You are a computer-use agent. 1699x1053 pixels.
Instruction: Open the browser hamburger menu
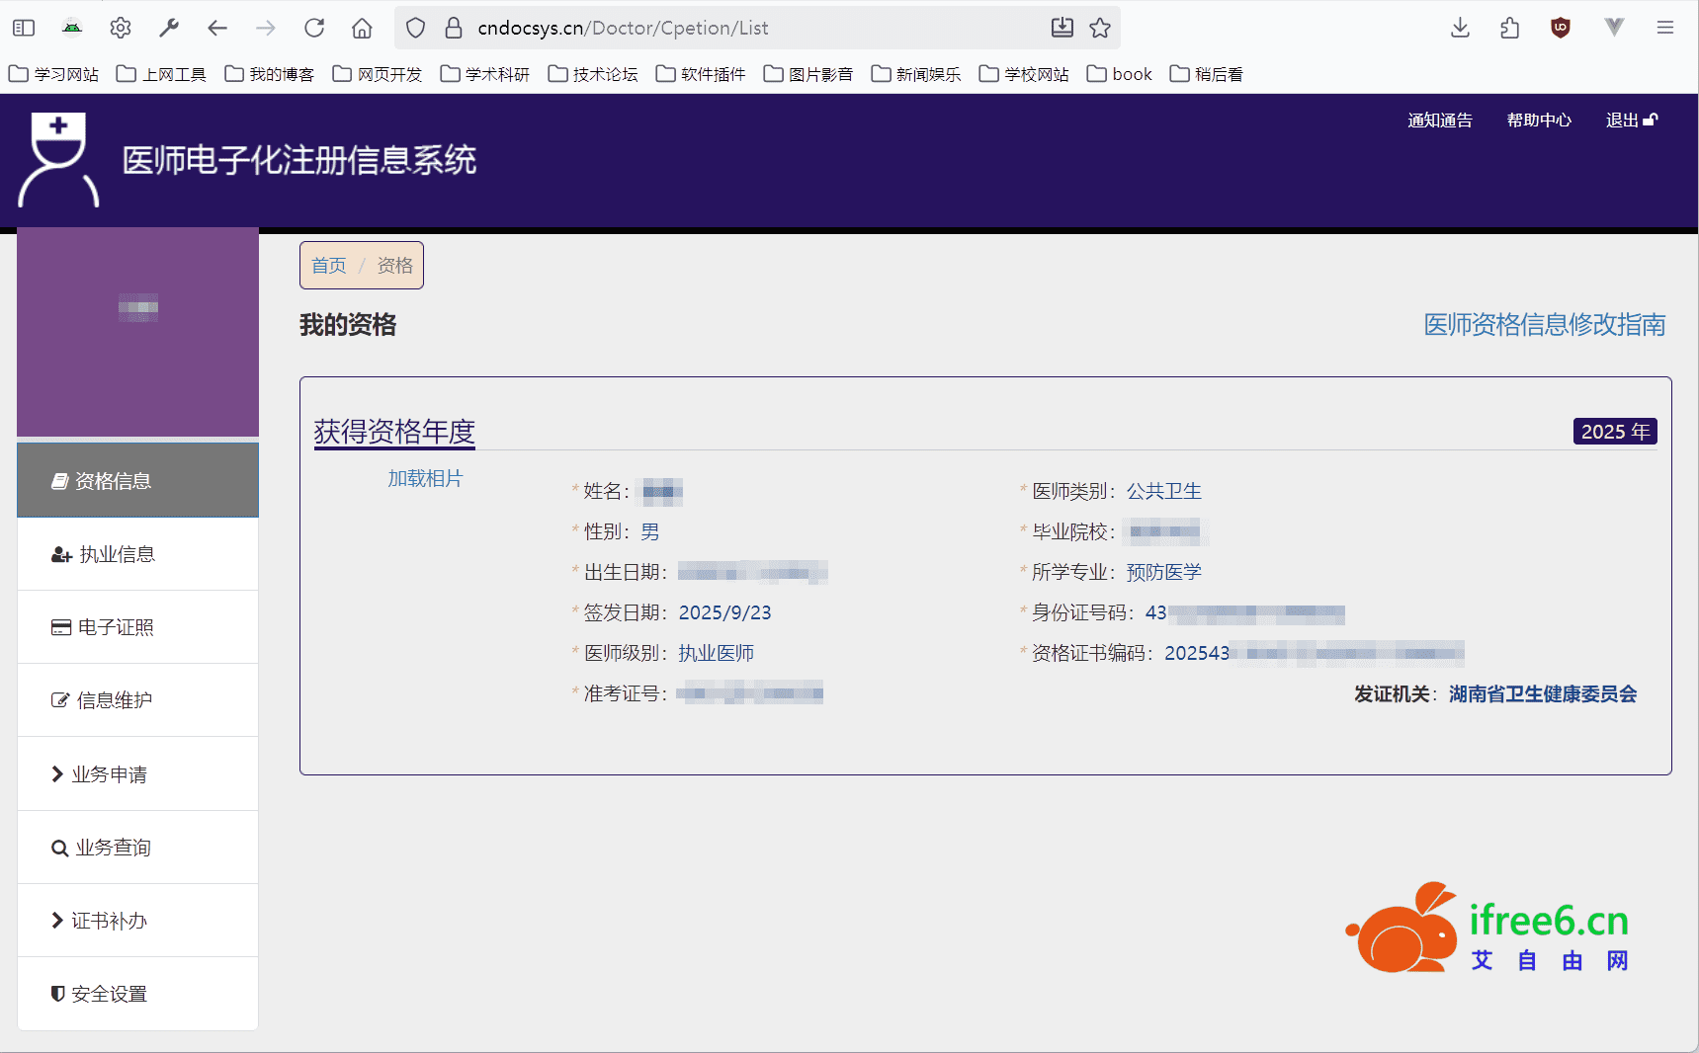coord(1665,28)
